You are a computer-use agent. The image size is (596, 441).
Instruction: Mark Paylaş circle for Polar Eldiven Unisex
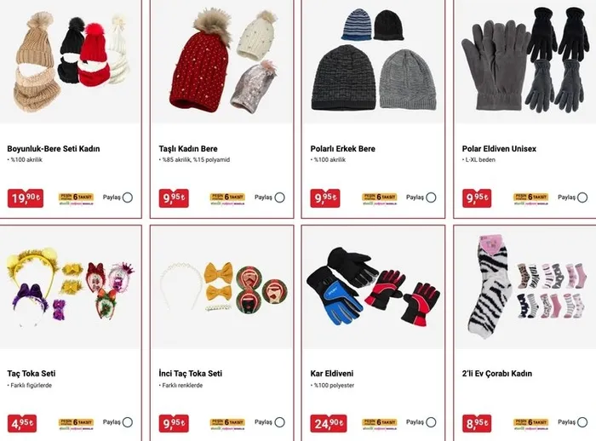pos(582,198)
